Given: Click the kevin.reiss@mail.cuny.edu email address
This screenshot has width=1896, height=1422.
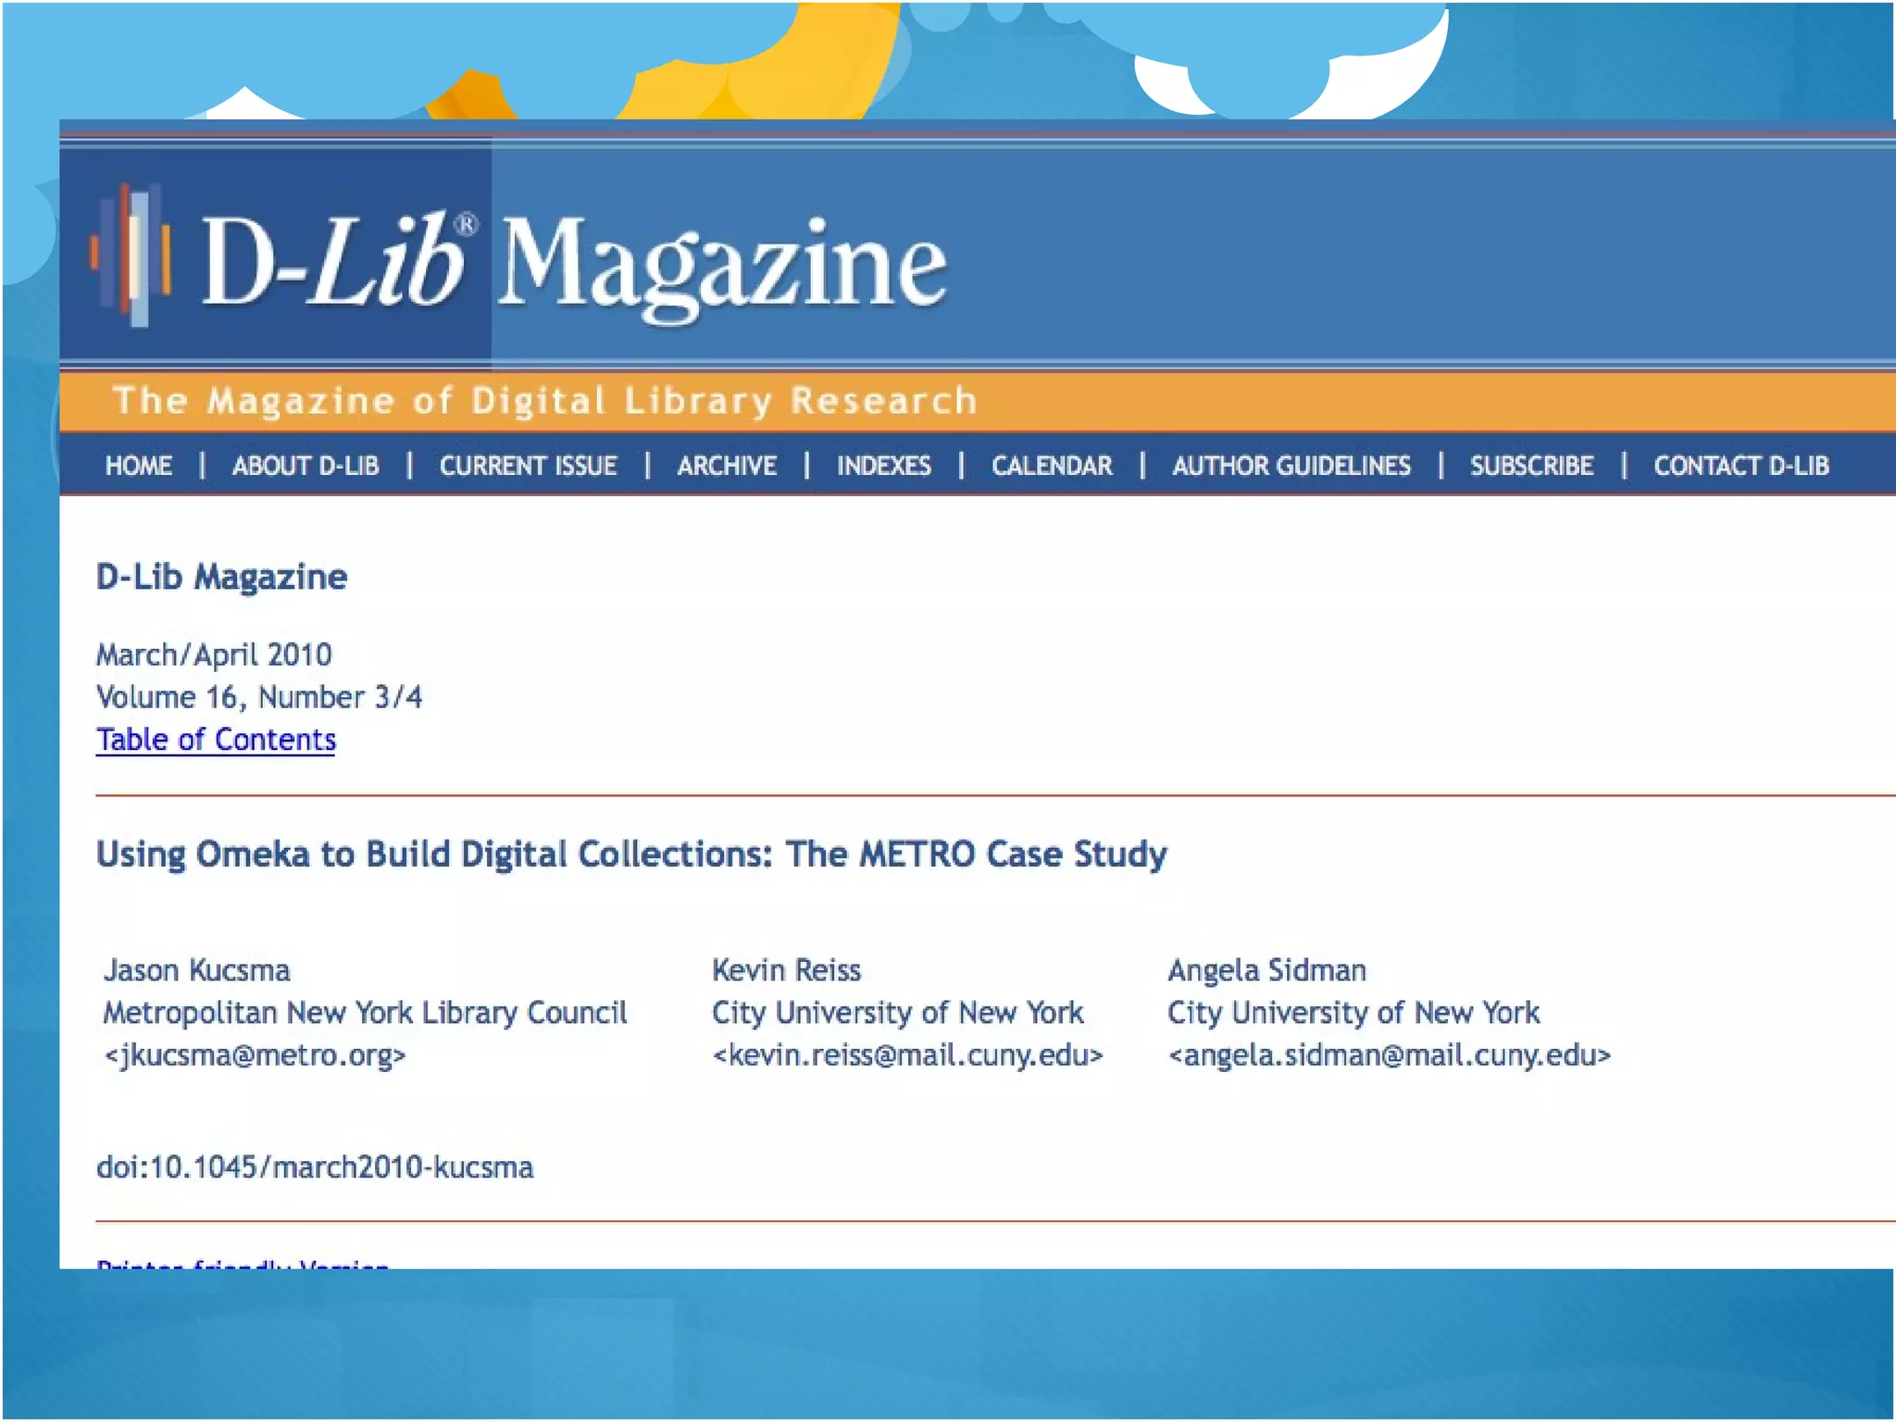Looking at the screenshot, I should point(907,1055).
